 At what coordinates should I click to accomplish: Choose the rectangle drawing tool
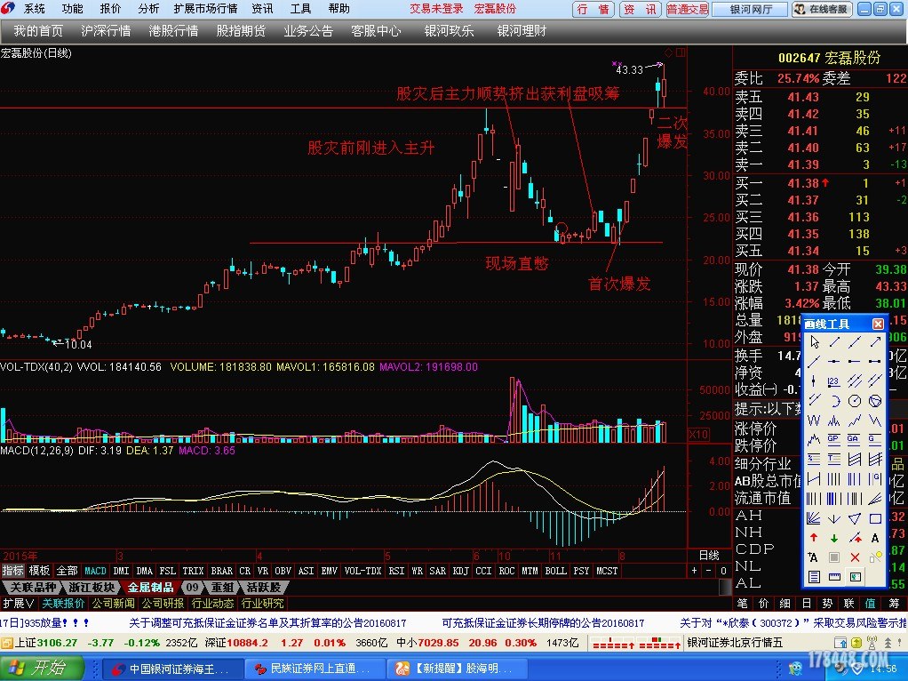pyautogui.click(x=876, y=518)
